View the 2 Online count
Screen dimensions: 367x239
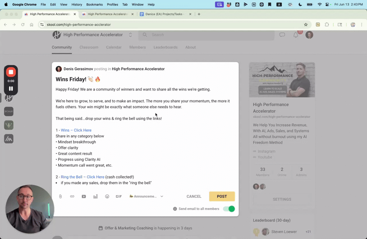(282, 172)
